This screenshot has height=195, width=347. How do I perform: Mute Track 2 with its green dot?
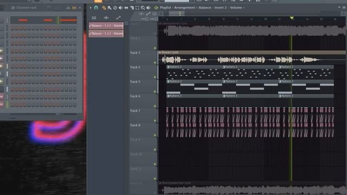[155, 48]
